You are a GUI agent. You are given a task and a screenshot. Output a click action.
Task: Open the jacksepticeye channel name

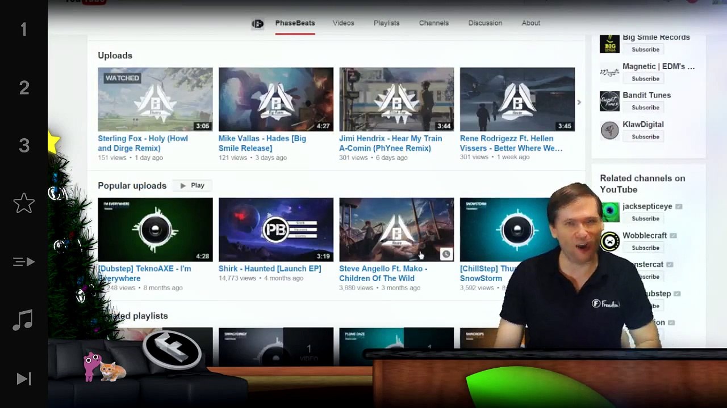pos(647,206)
